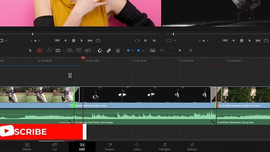The height and width of the screenshot is (152, 270).
Task: Click the timeline zoom slider handle
Action: click(x=180, y=51)
